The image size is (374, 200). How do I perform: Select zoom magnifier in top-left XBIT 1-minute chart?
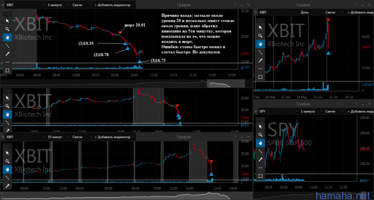[x=7, y=29]
